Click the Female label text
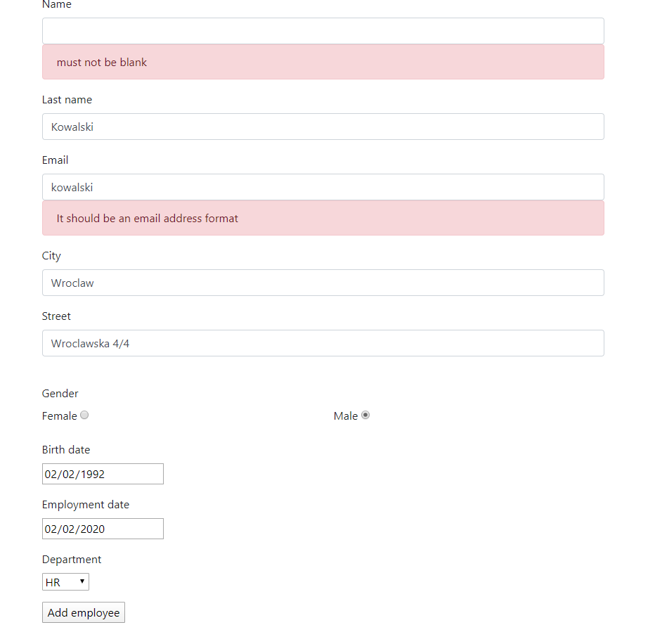 58,415
